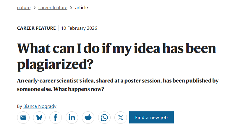This screenshot has height=132, width=238.
Task: Click the CAREER FEATURE category label
Action: pos(36,28)
